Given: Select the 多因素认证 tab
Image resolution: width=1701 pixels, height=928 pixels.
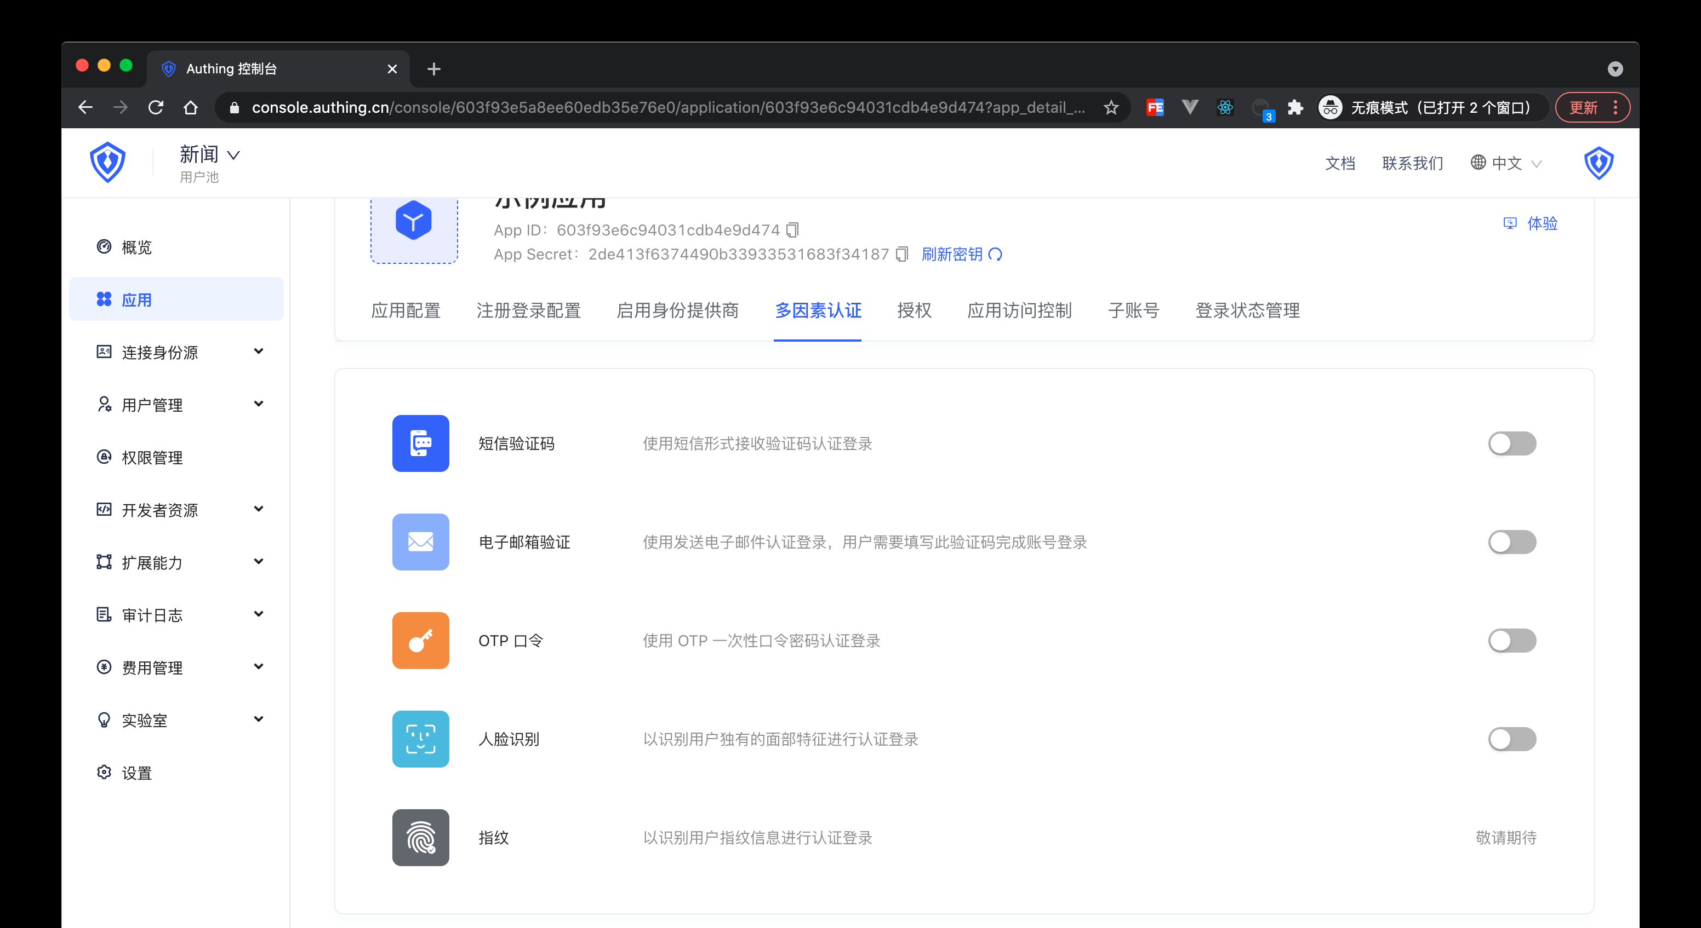Looking at the screenshot, I should [x=818, y=310].
